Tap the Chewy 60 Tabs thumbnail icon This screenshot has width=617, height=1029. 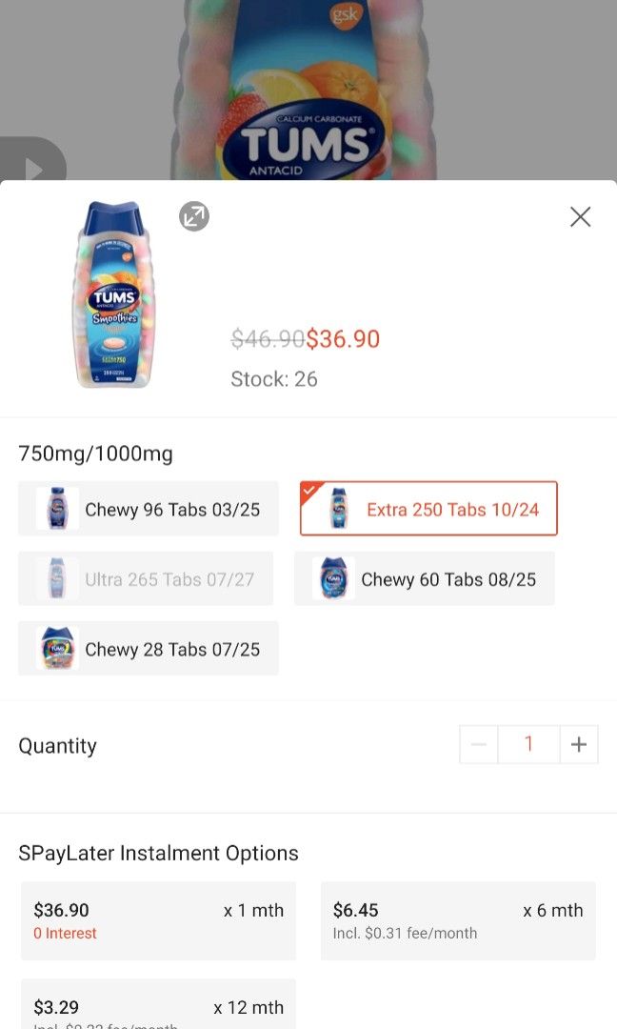[x=333, y=579]
